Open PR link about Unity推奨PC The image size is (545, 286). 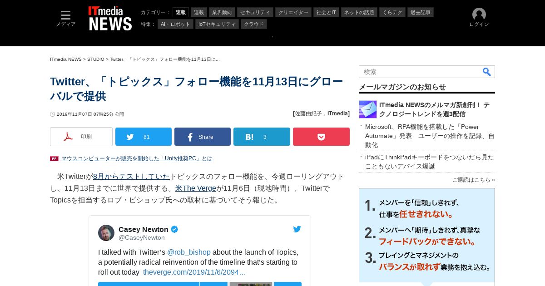[x=137, y=158]
